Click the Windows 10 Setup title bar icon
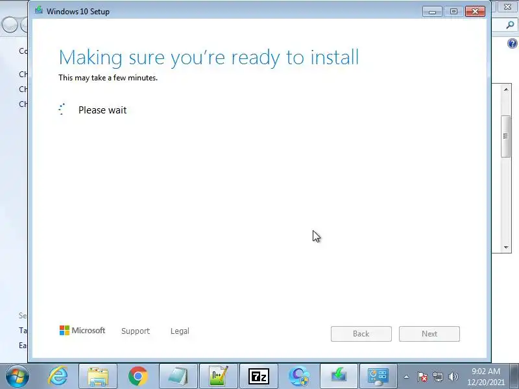The height and width of the screenshot is (389, 519). pos(39,10)
